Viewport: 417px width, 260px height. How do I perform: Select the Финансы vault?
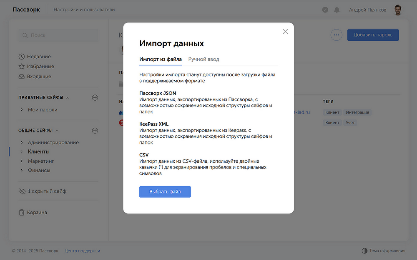(39, 170)
